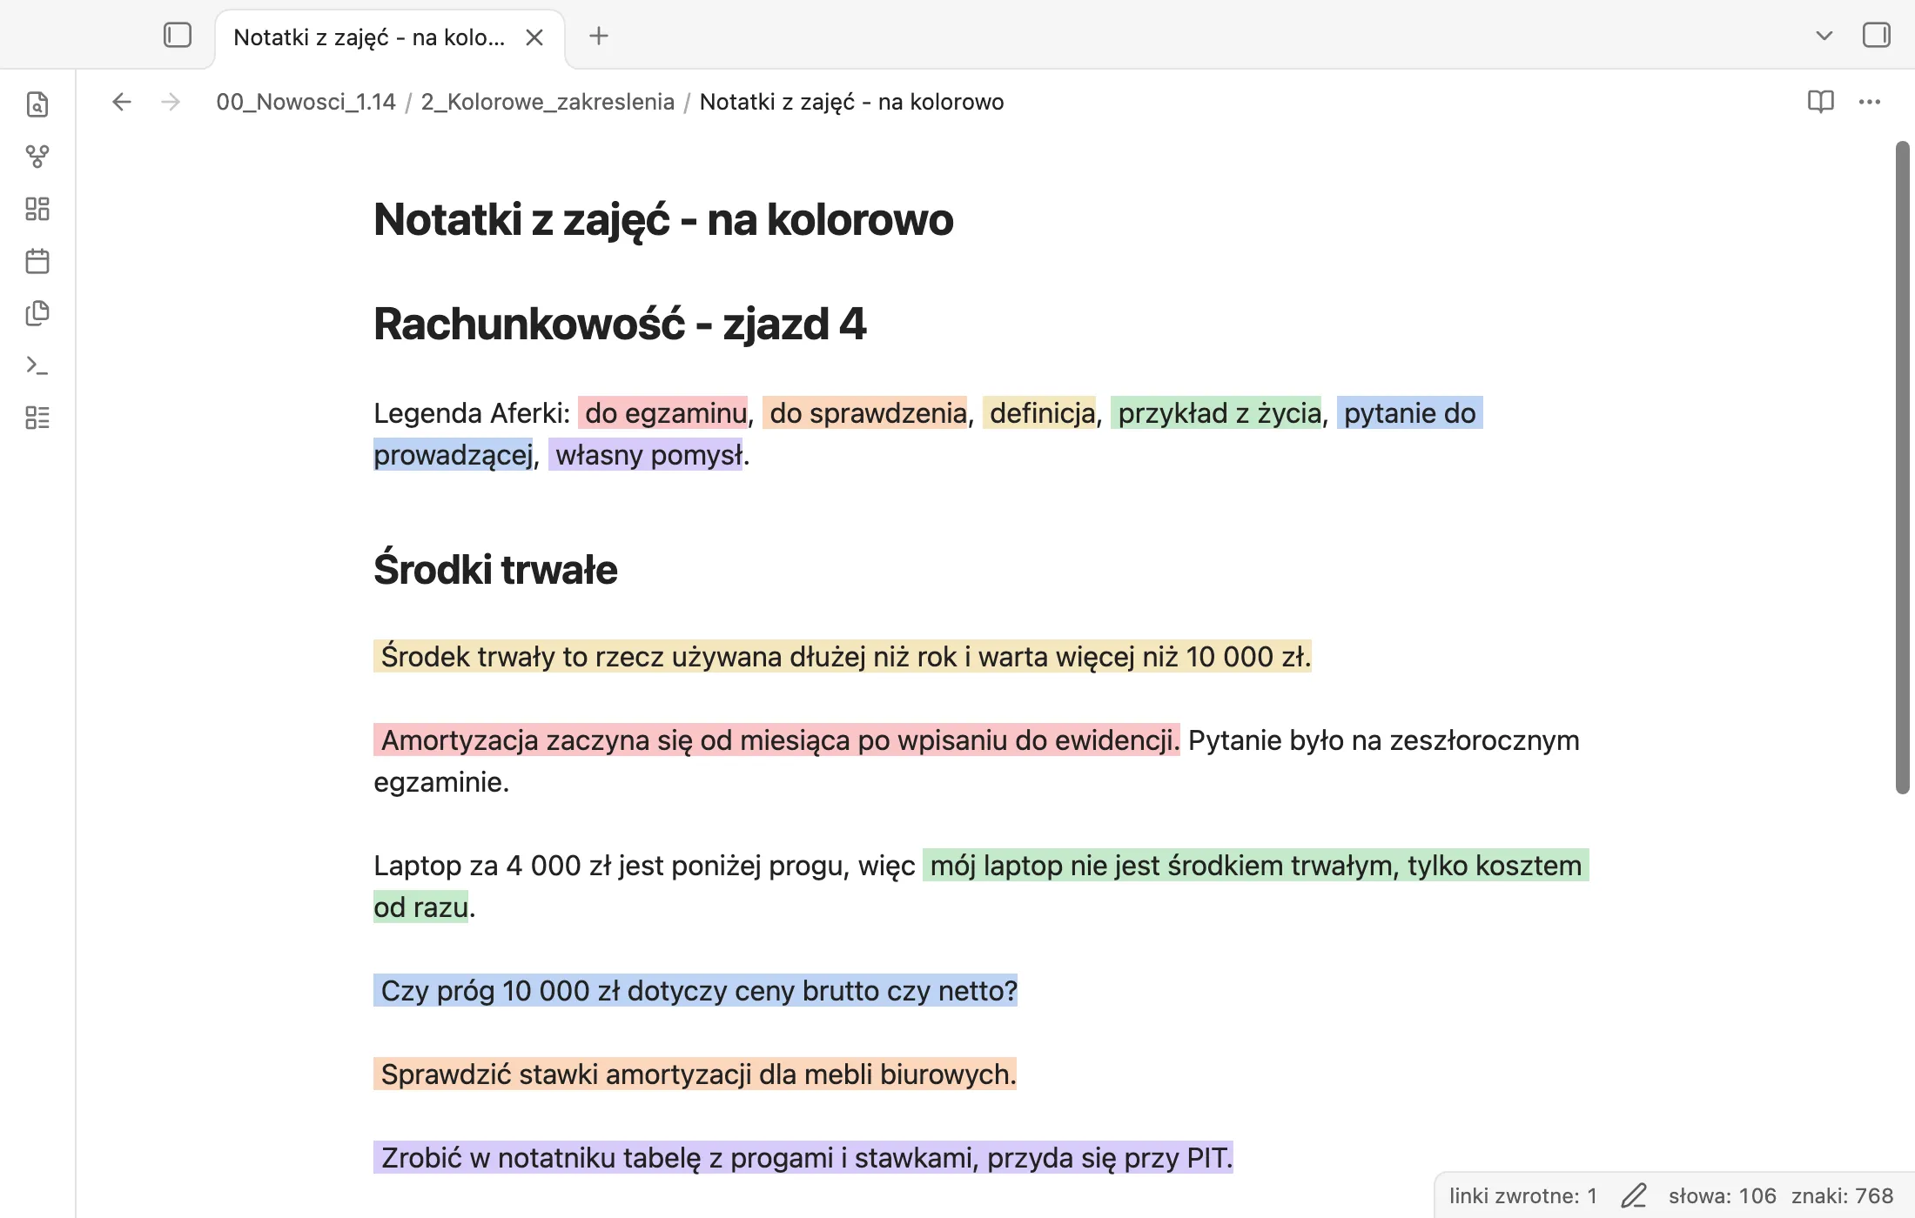
Task: Switch to reading view book icon
Action: pos(1821,102)
